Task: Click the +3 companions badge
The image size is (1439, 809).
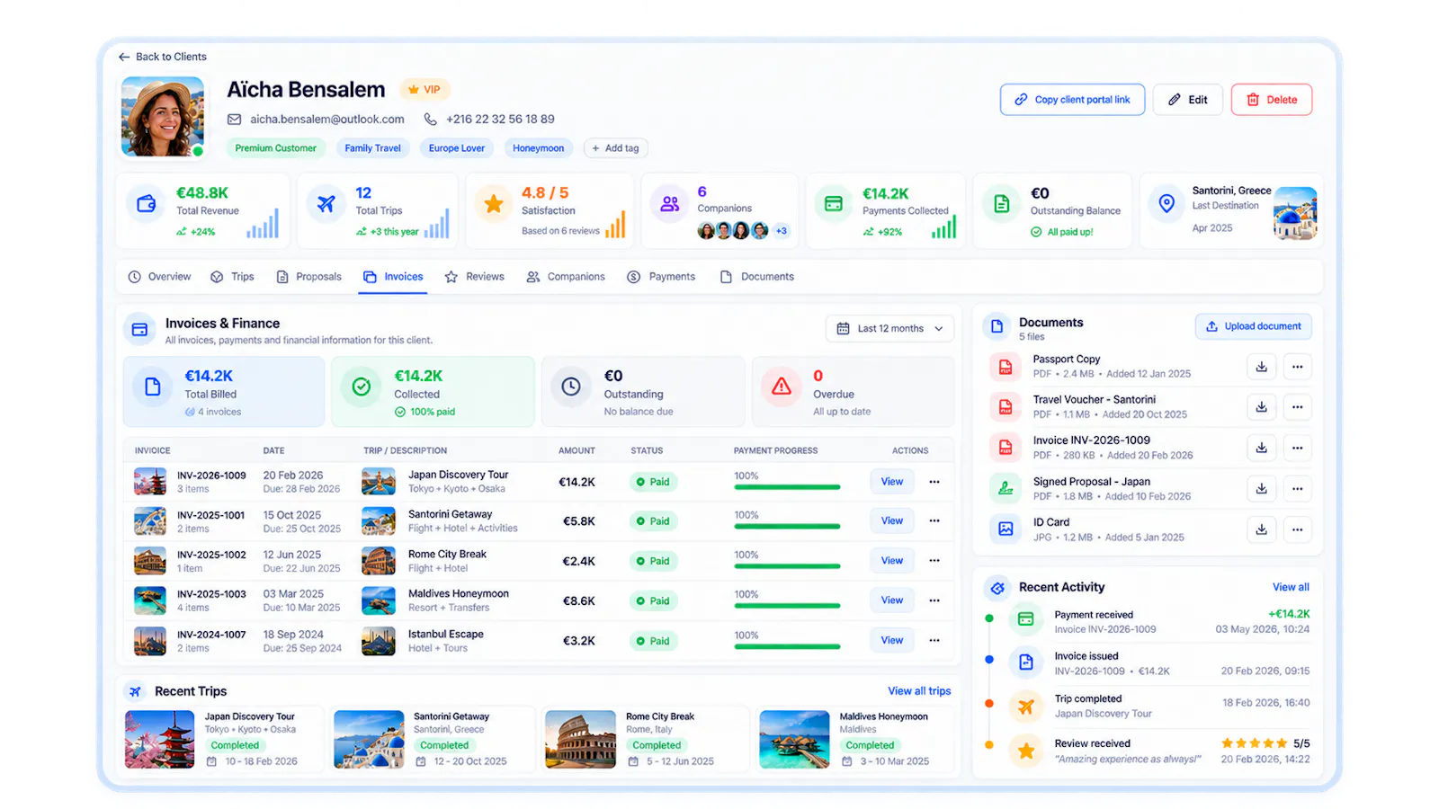Action: coord(782,231)
